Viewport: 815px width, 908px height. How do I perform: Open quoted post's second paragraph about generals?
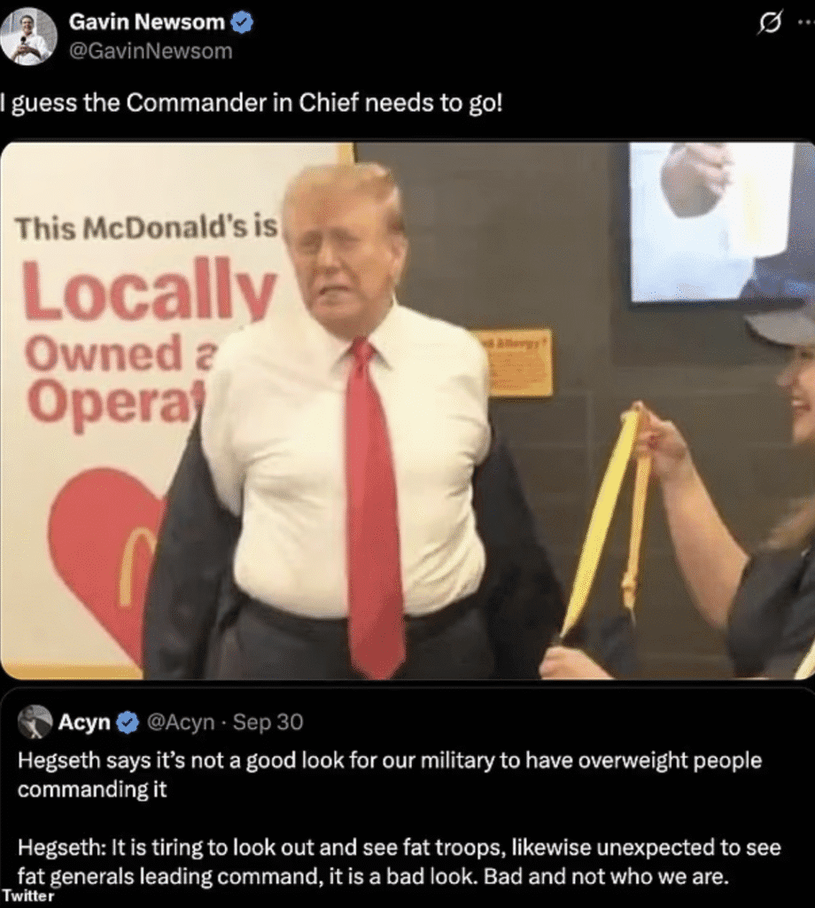[x=400, y=862]
